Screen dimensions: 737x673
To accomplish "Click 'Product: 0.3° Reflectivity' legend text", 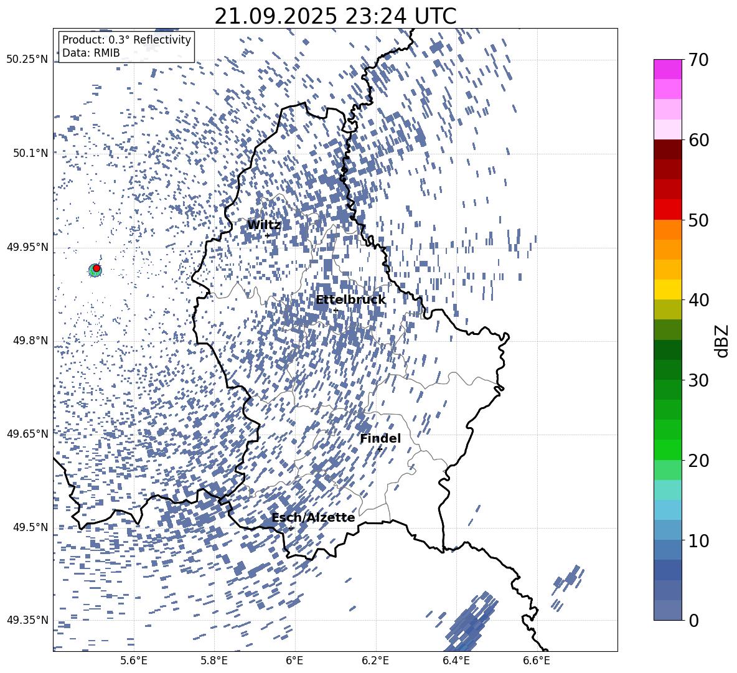I will click(126, 40).
